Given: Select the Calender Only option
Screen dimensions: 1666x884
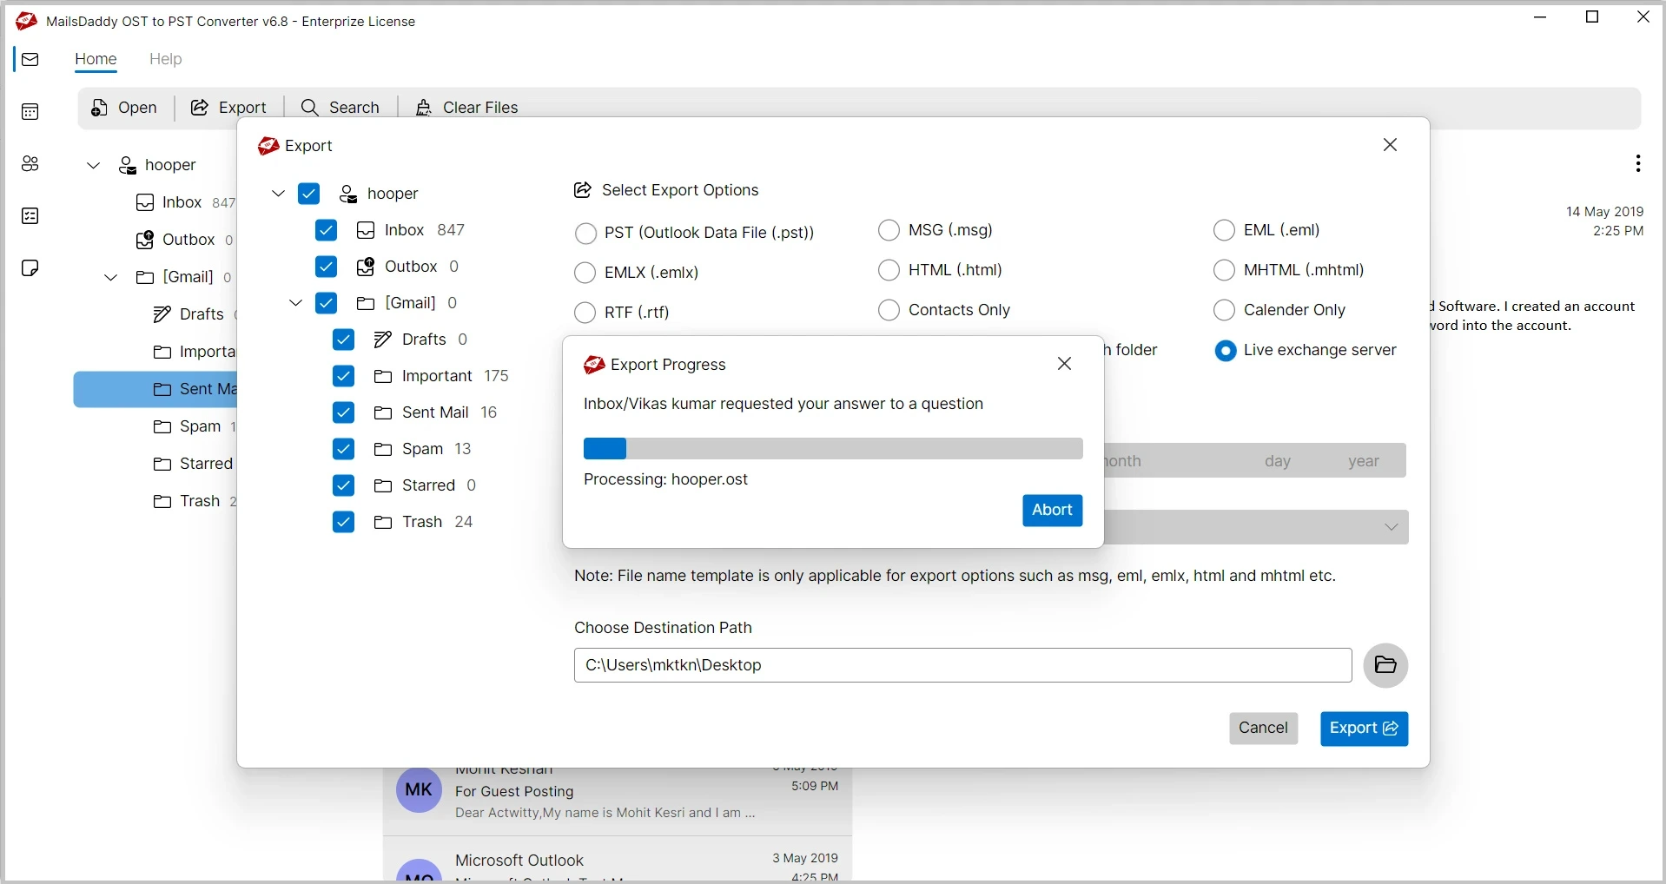Looking at the screenshot, I should [x=1225, y=310].
